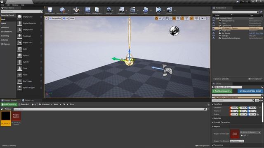Open the Lit view mode dropdown
The width and height of the screenshot is (264, 148).
pyautogui.click(x=65, y=18)
